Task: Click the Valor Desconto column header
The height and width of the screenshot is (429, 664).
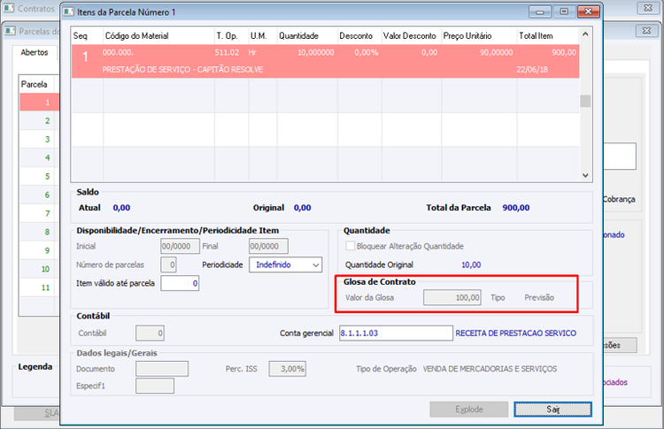Action: (411, 36)
